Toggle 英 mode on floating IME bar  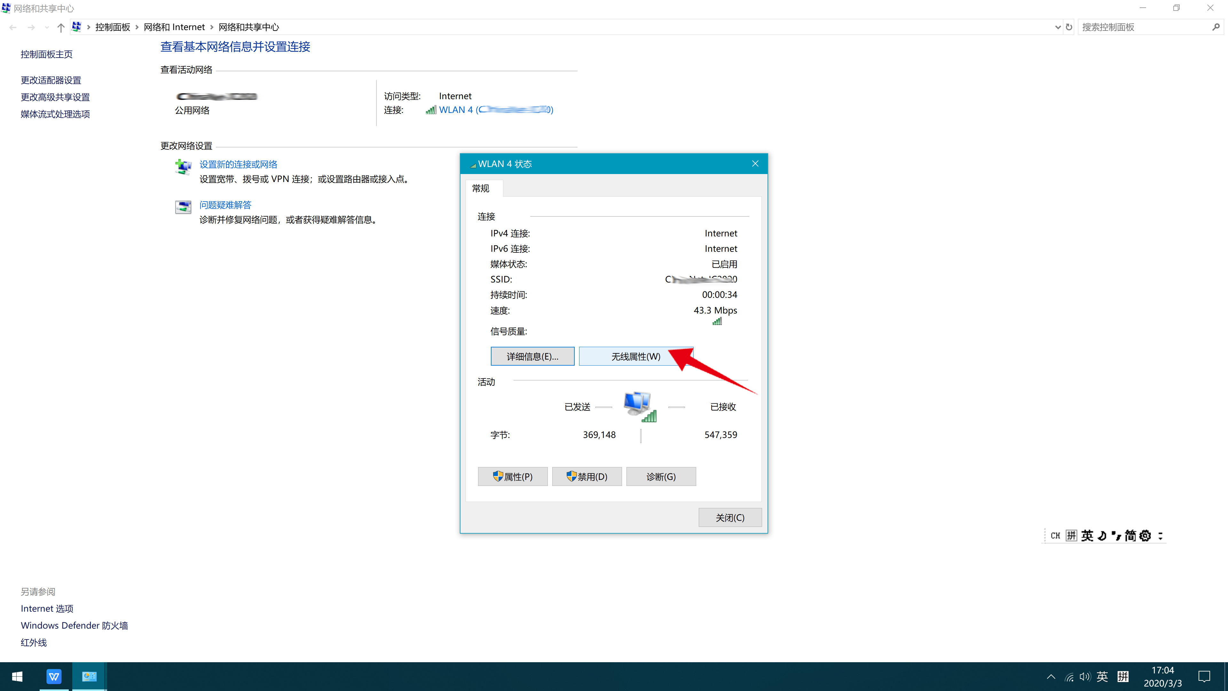(1087, 536)
